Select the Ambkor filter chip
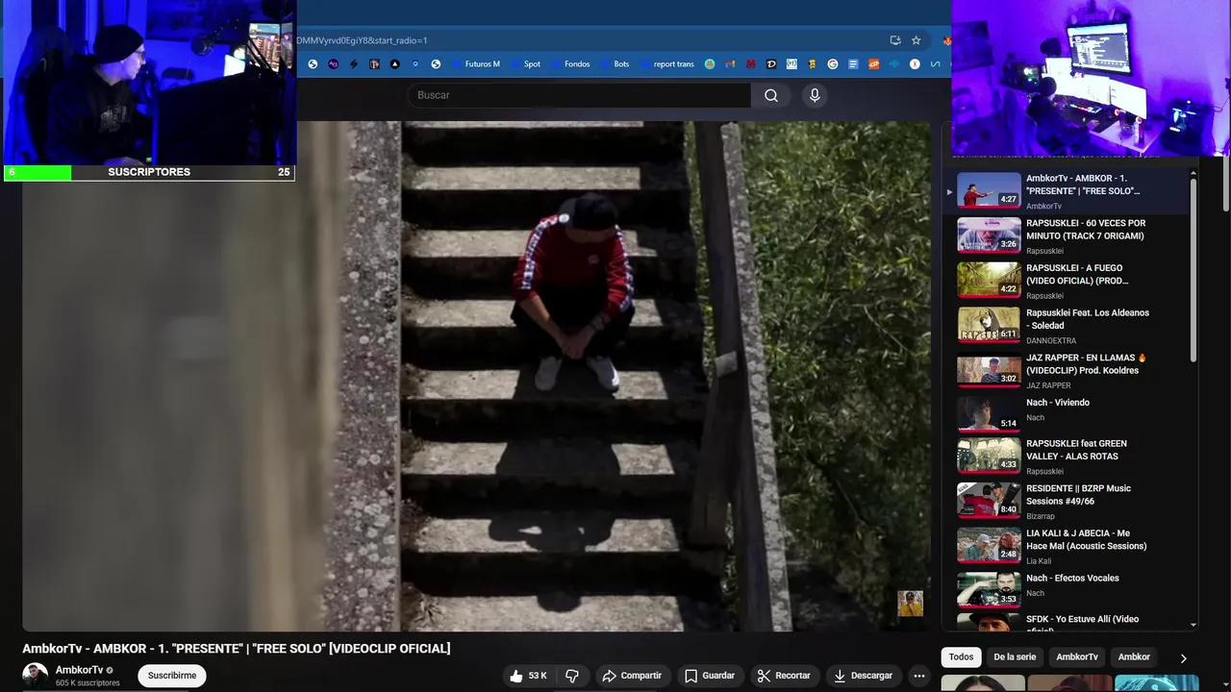 coord(1134,657)
